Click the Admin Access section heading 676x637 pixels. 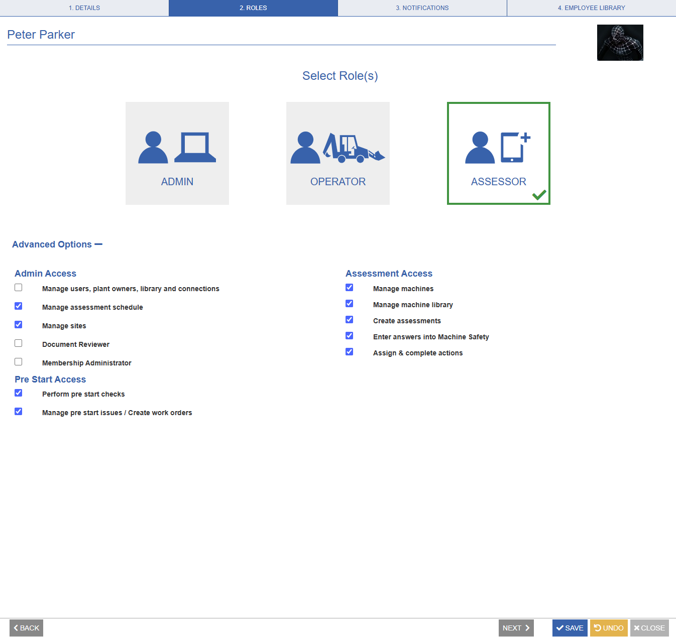click(x=46, y=274)
